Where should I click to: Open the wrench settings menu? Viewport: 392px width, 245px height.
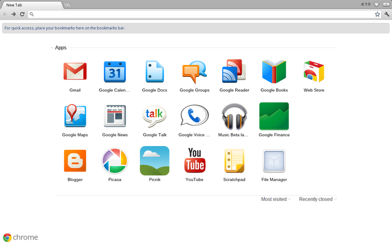(387, 14)
